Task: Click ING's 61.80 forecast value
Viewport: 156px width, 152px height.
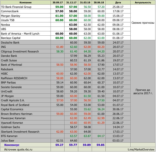Action: coord(60,47)
